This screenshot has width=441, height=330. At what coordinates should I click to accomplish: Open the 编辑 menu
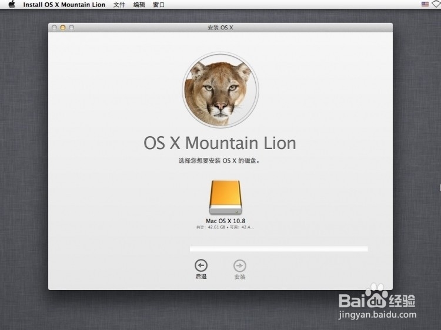139,5
